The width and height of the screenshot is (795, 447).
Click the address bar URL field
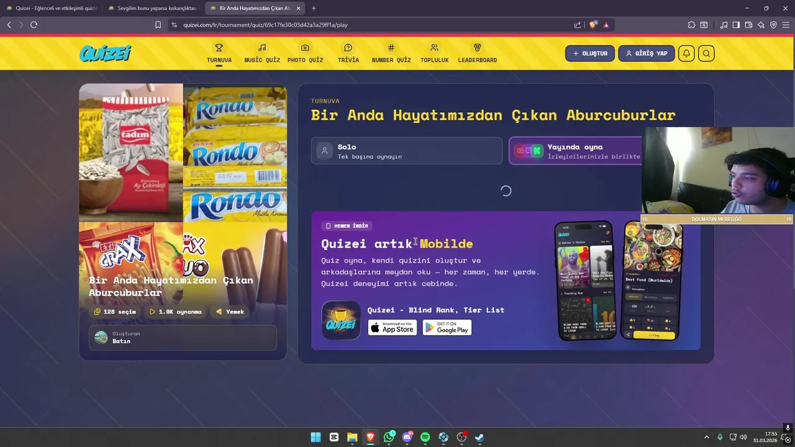click(x=373, y=25)
